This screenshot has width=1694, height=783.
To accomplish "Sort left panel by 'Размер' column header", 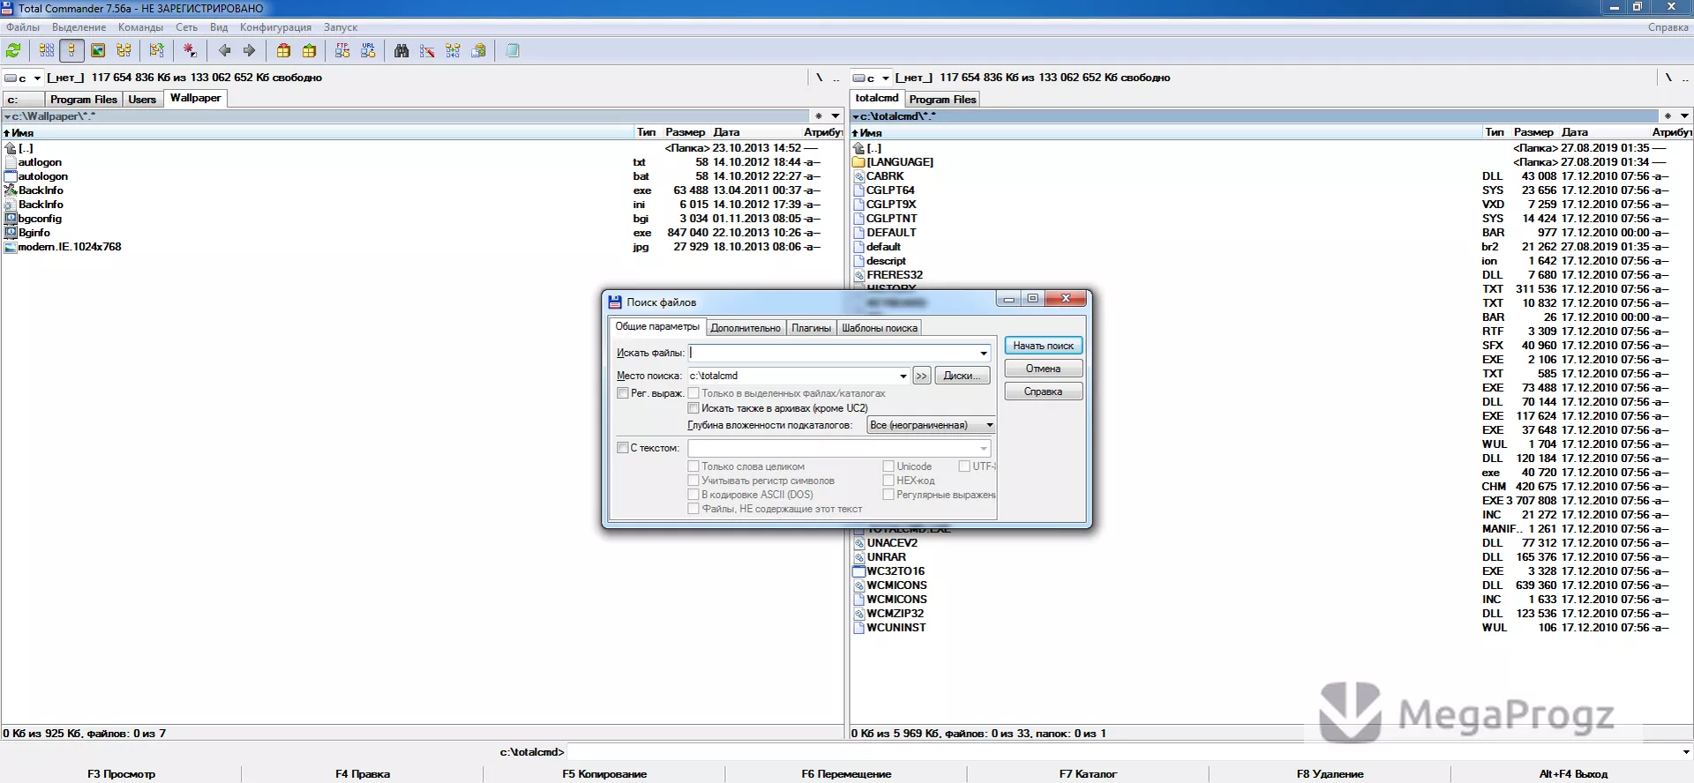I will (686, 132).
